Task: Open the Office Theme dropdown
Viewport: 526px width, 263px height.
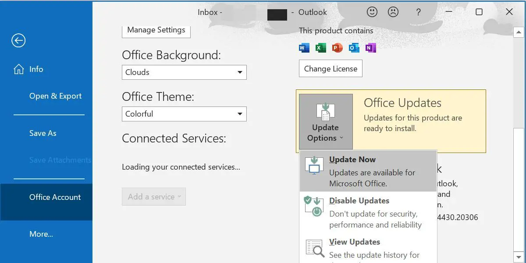Action: [184, 114]
